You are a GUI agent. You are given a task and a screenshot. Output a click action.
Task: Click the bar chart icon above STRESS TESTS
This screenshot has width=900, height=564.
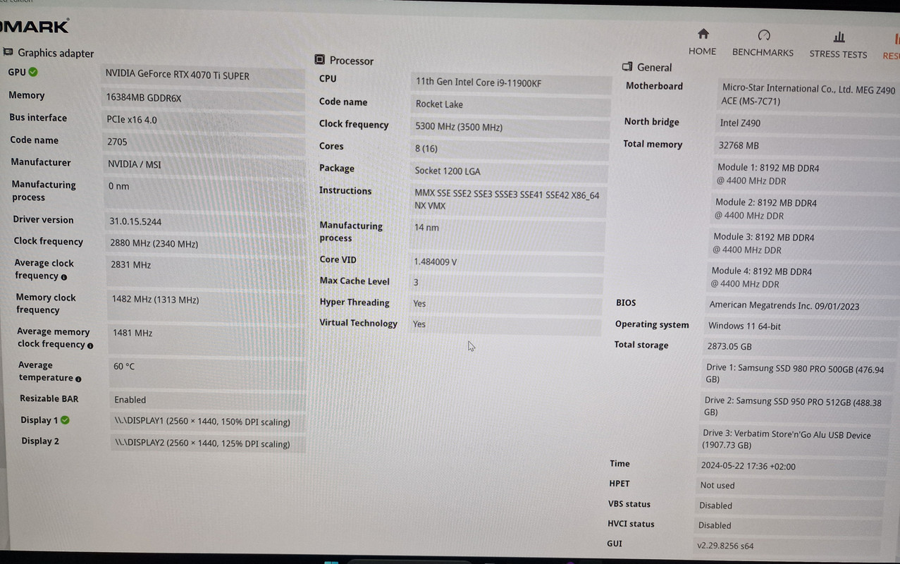point(839,37)
